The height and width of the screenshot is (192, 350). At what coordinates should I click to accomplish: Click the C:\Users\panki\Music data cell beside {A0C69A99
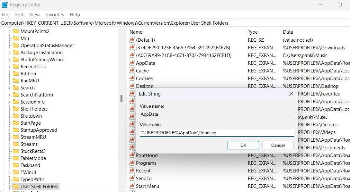tap(305, 55)
